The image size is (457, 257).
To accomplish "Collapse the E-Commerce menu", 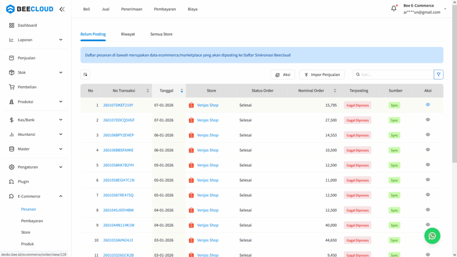I will [28, 196].
